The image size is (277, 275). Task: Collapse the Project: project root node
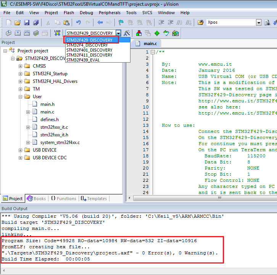[x=5, y=51]
